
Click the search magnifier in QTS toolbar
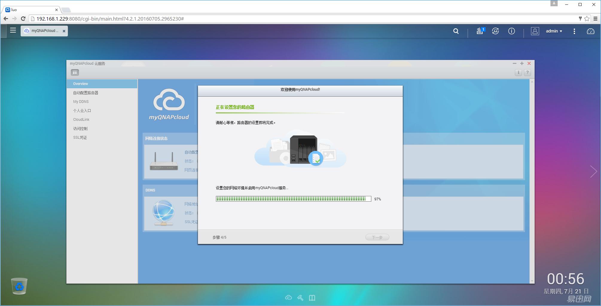click(x=456, y=31)
